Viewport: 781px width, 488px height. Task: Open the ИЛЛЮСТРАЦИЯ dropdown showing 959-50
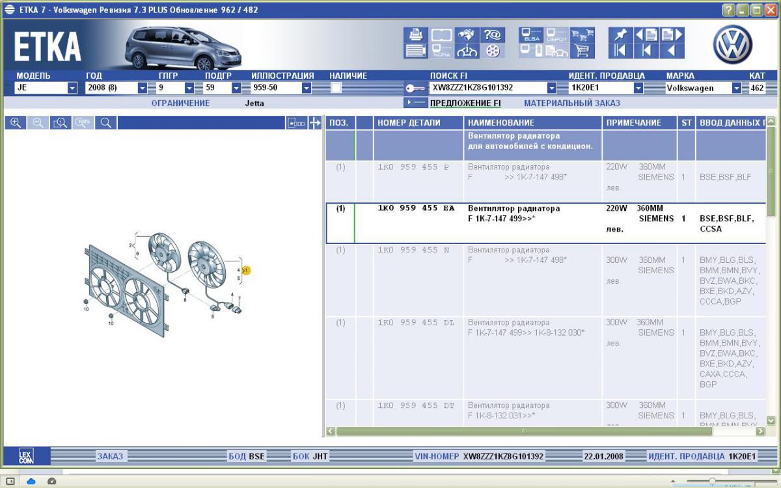coord(307,88)
